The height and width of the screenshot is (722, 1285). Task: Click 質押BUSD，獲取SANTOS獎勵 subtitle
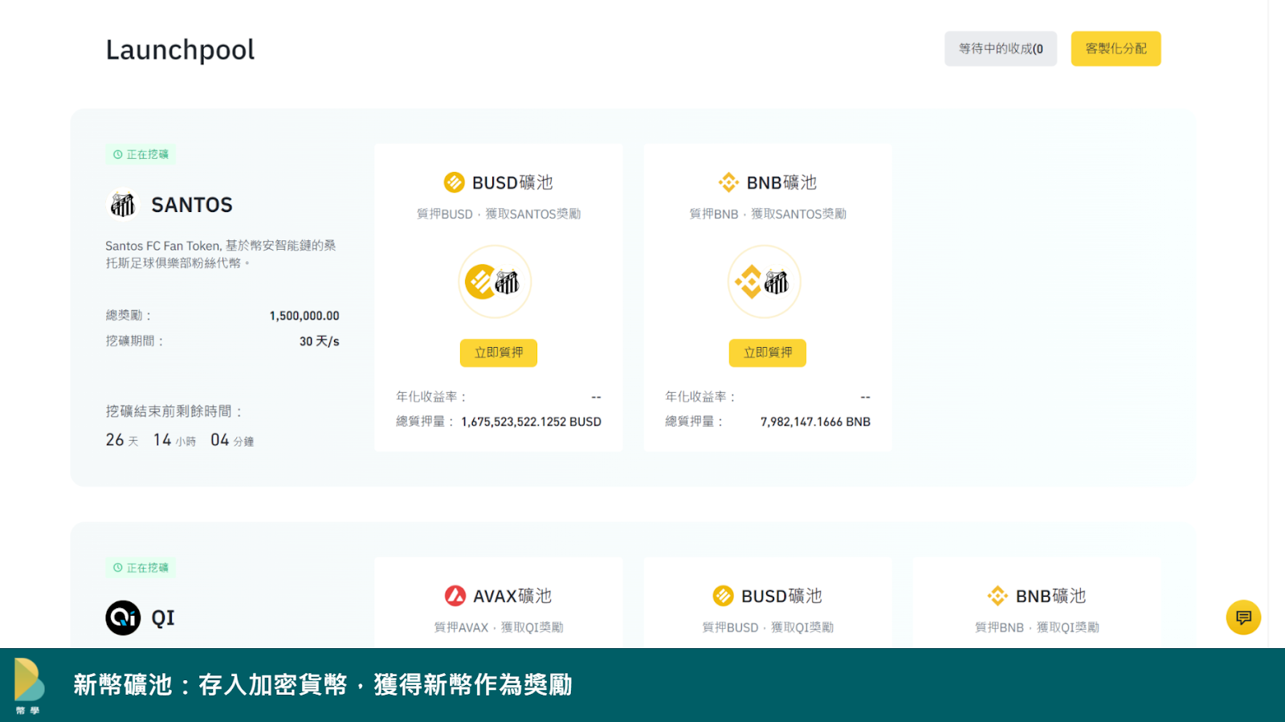point(499,214)
